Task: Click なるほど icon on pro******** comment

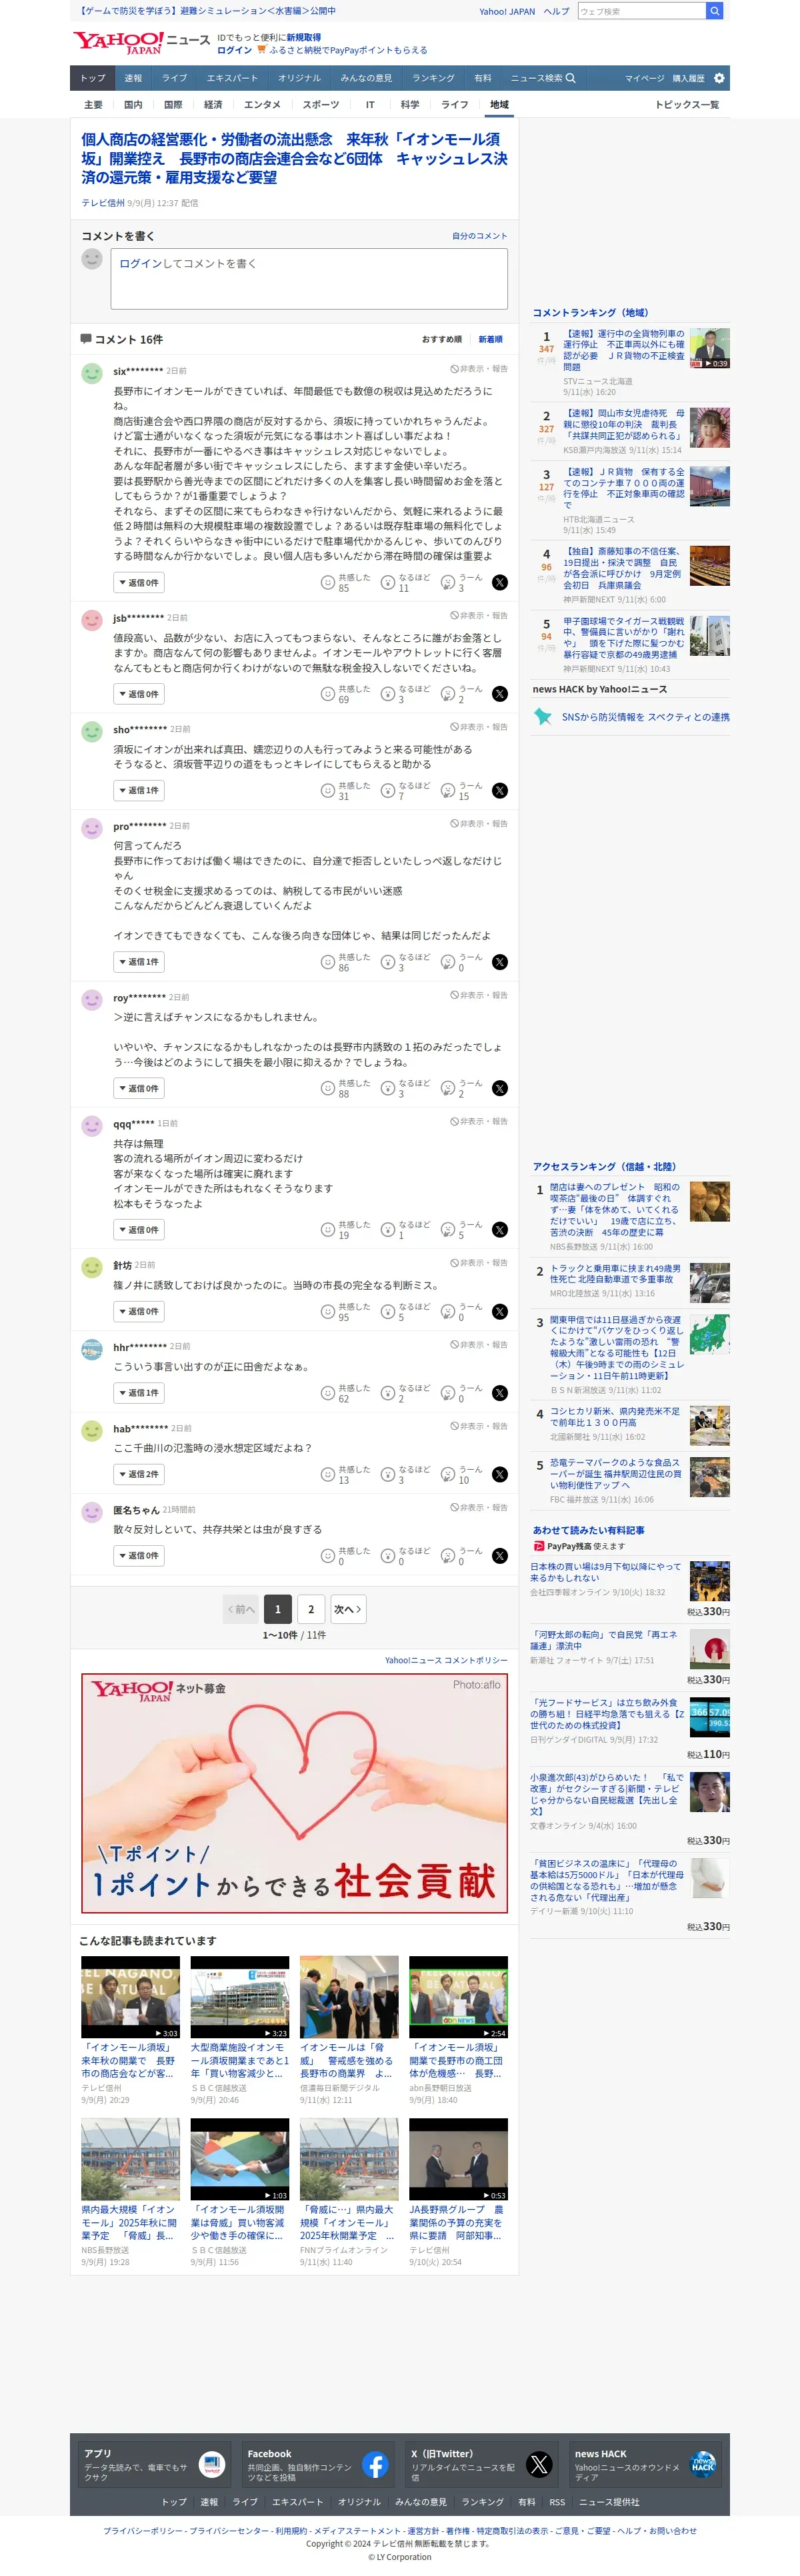Action: coord(387,962)
